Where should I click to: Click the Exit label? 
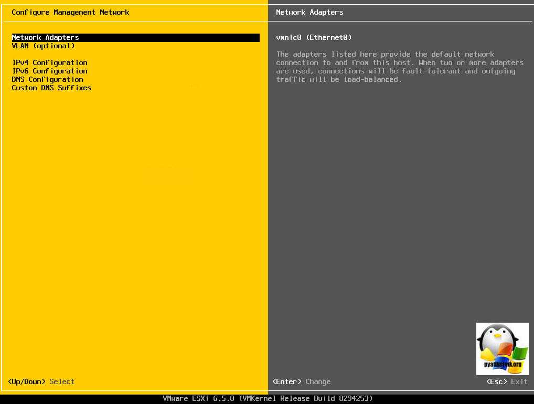[519, 381]
